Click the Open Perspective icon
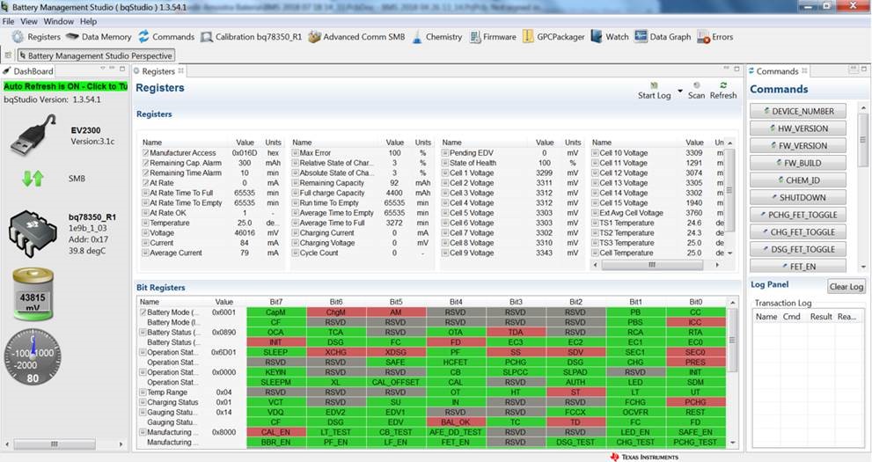Image resolution: width=872 pixels, height=462 pixels. tap(8, 55)
